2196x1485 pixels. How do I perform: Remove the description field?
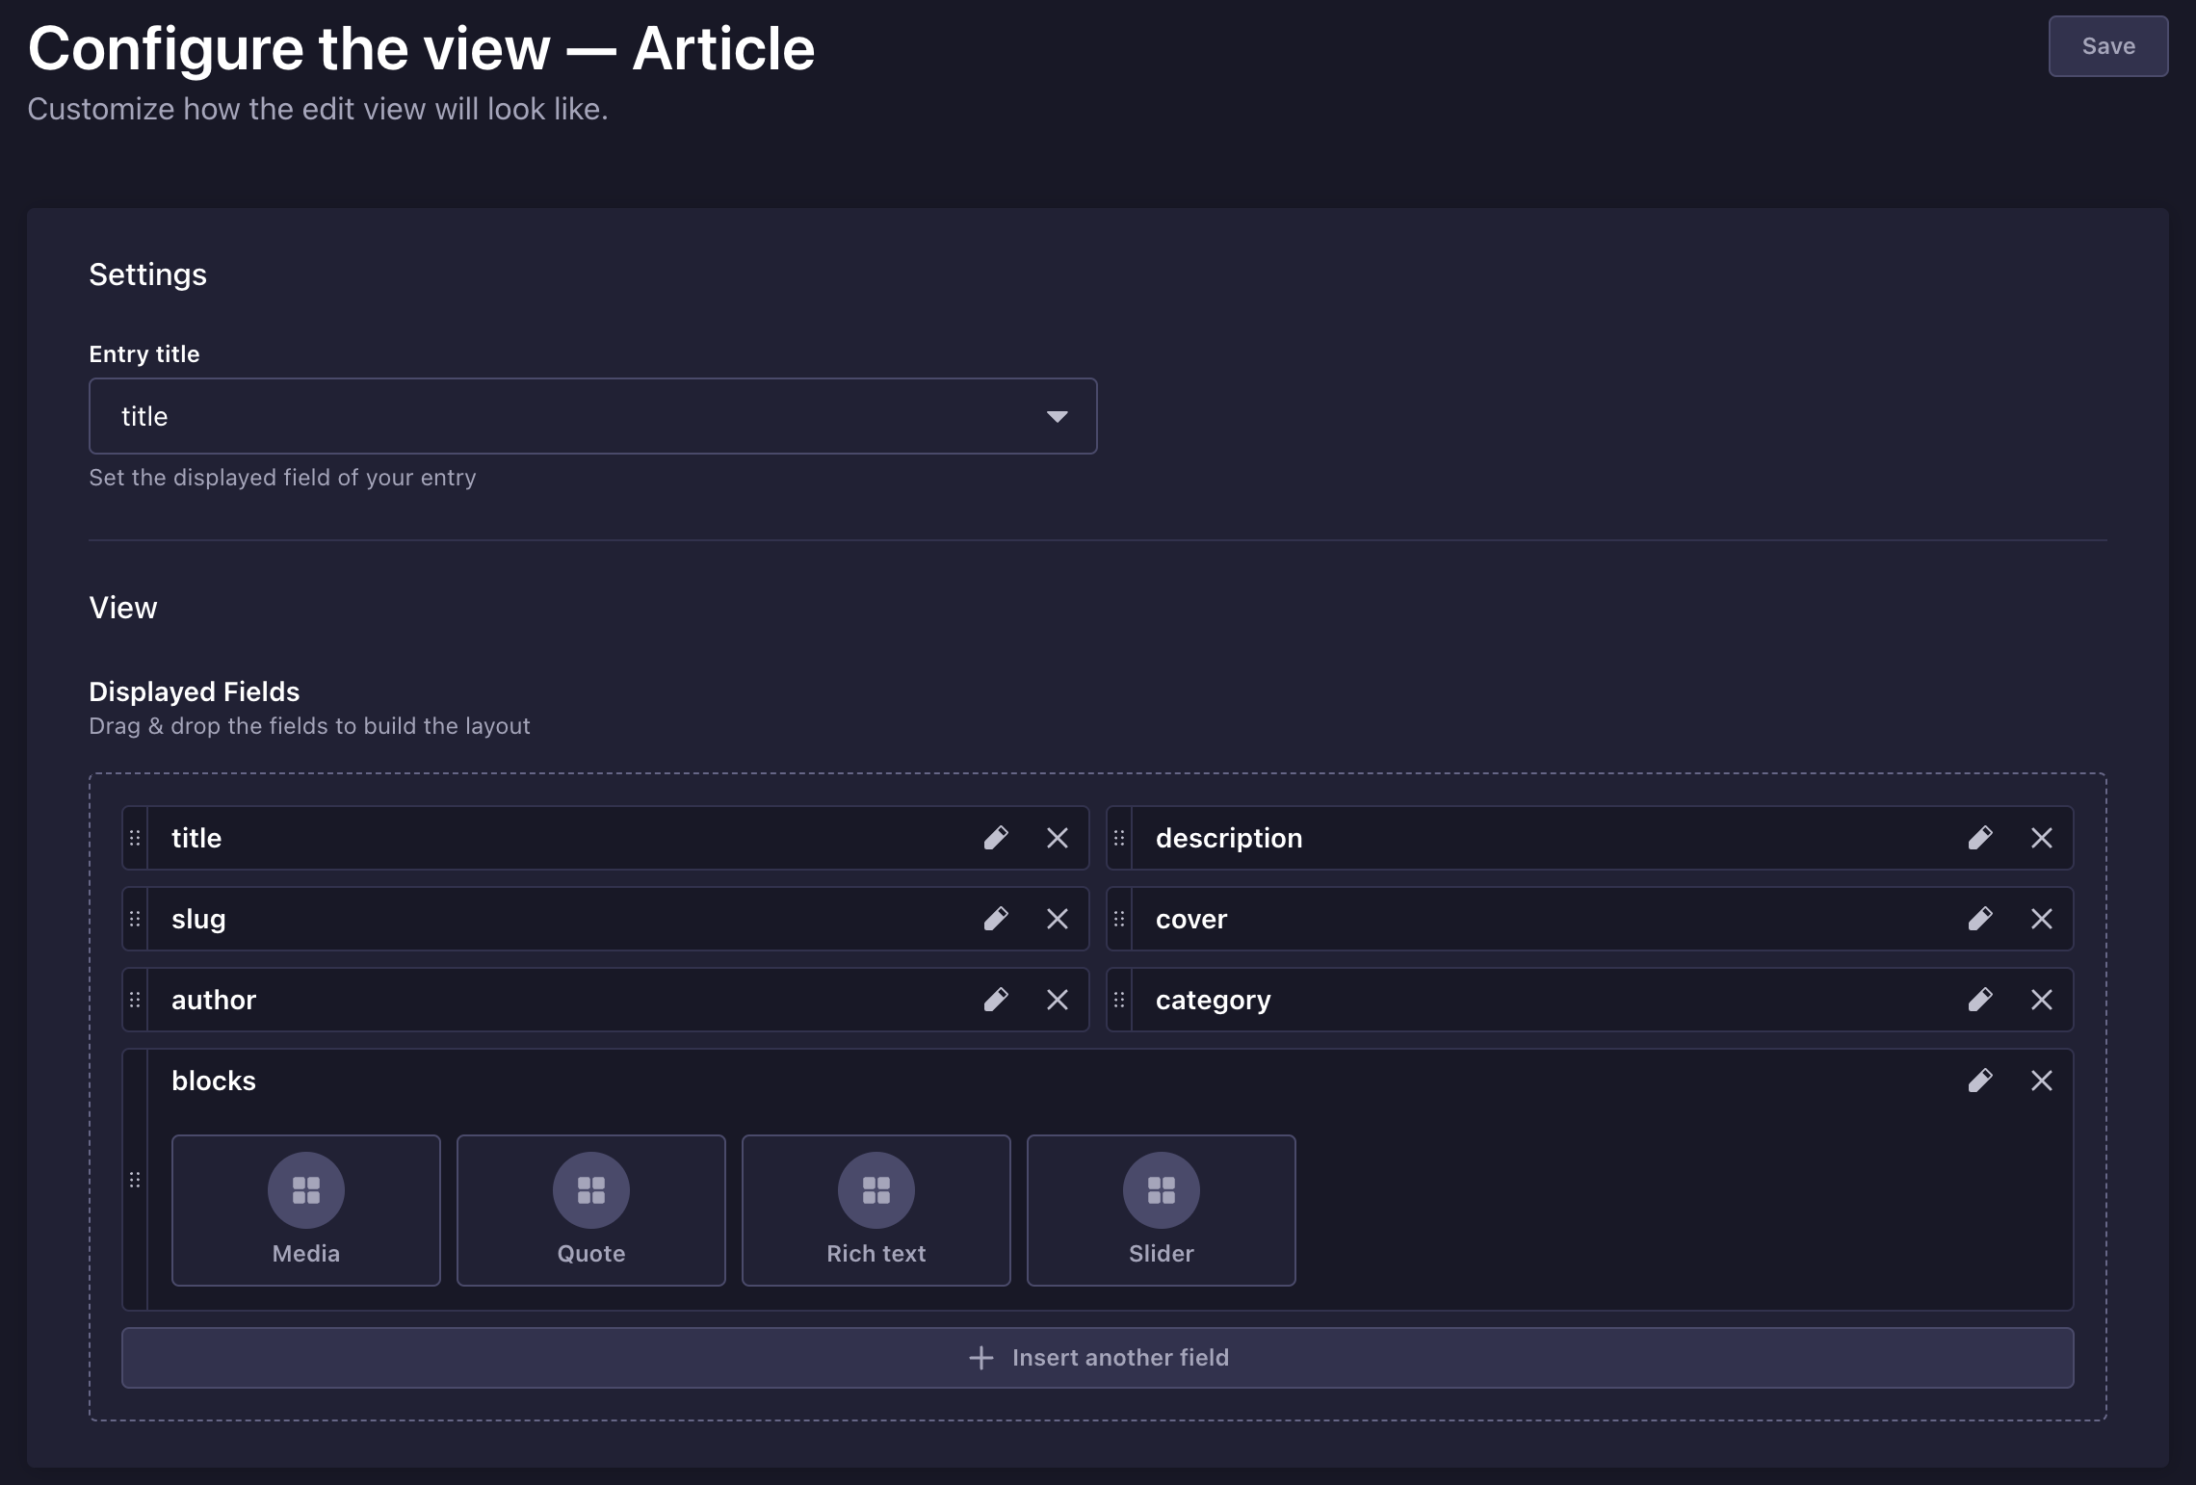point(2043,838)
